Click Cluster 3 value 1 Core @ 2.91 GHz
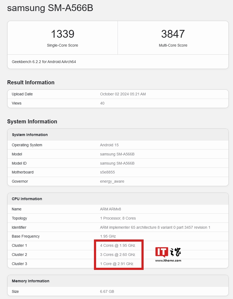233x299 pixels. 116,264
